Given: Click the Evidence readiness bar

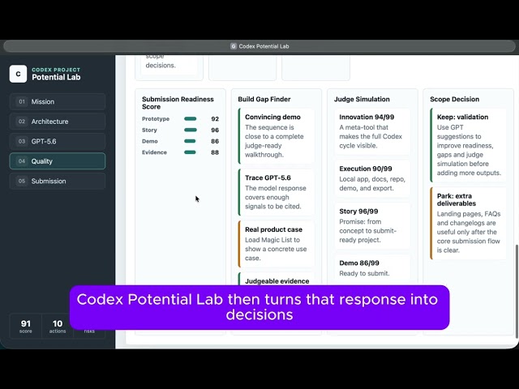Looking at the screenshot, I should [190, 152].
